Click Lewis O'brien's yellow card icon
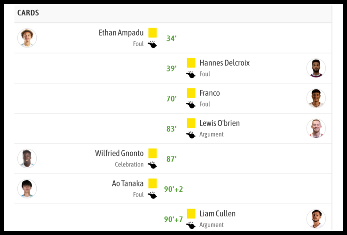Image resolution: width=347 pixels, height=235 pixels. pyautogui.click(x=191, y=123)
